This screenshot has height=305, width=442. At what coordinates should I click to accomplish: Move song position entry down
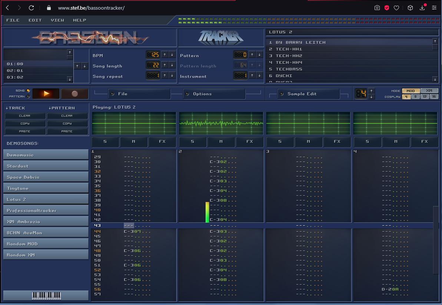tap(84, 66)
